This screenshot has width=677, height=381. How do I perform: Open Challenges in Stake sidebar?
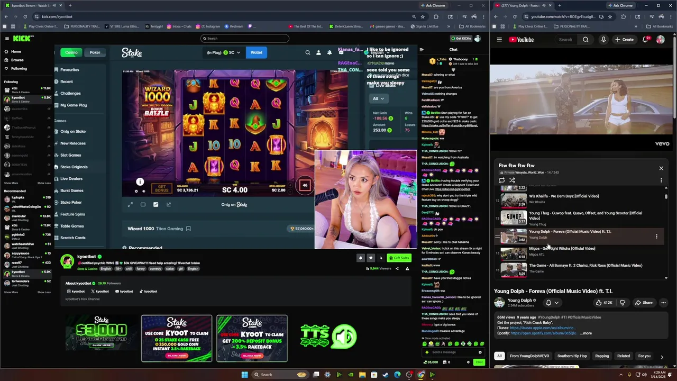click(70, 93)
